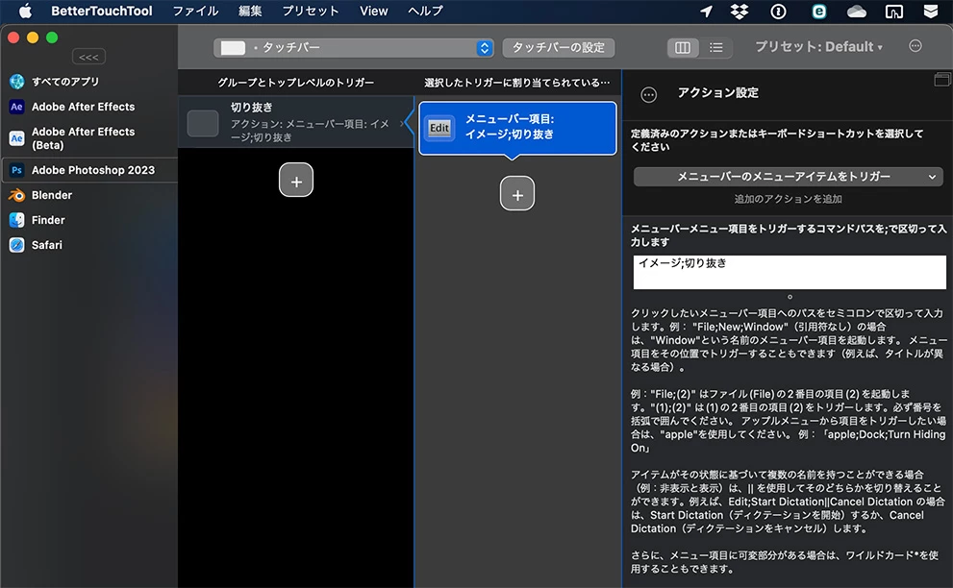Screen dimensions: 953x588
Task: Select すべてのアプリ in sidebar
Action: tap(88, 82)
